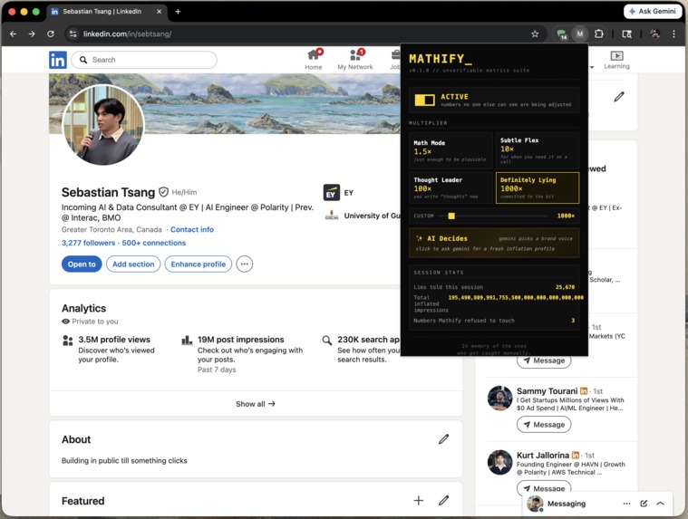Click the Enhance profile button
688x519 pixels.
pos(198,264)
